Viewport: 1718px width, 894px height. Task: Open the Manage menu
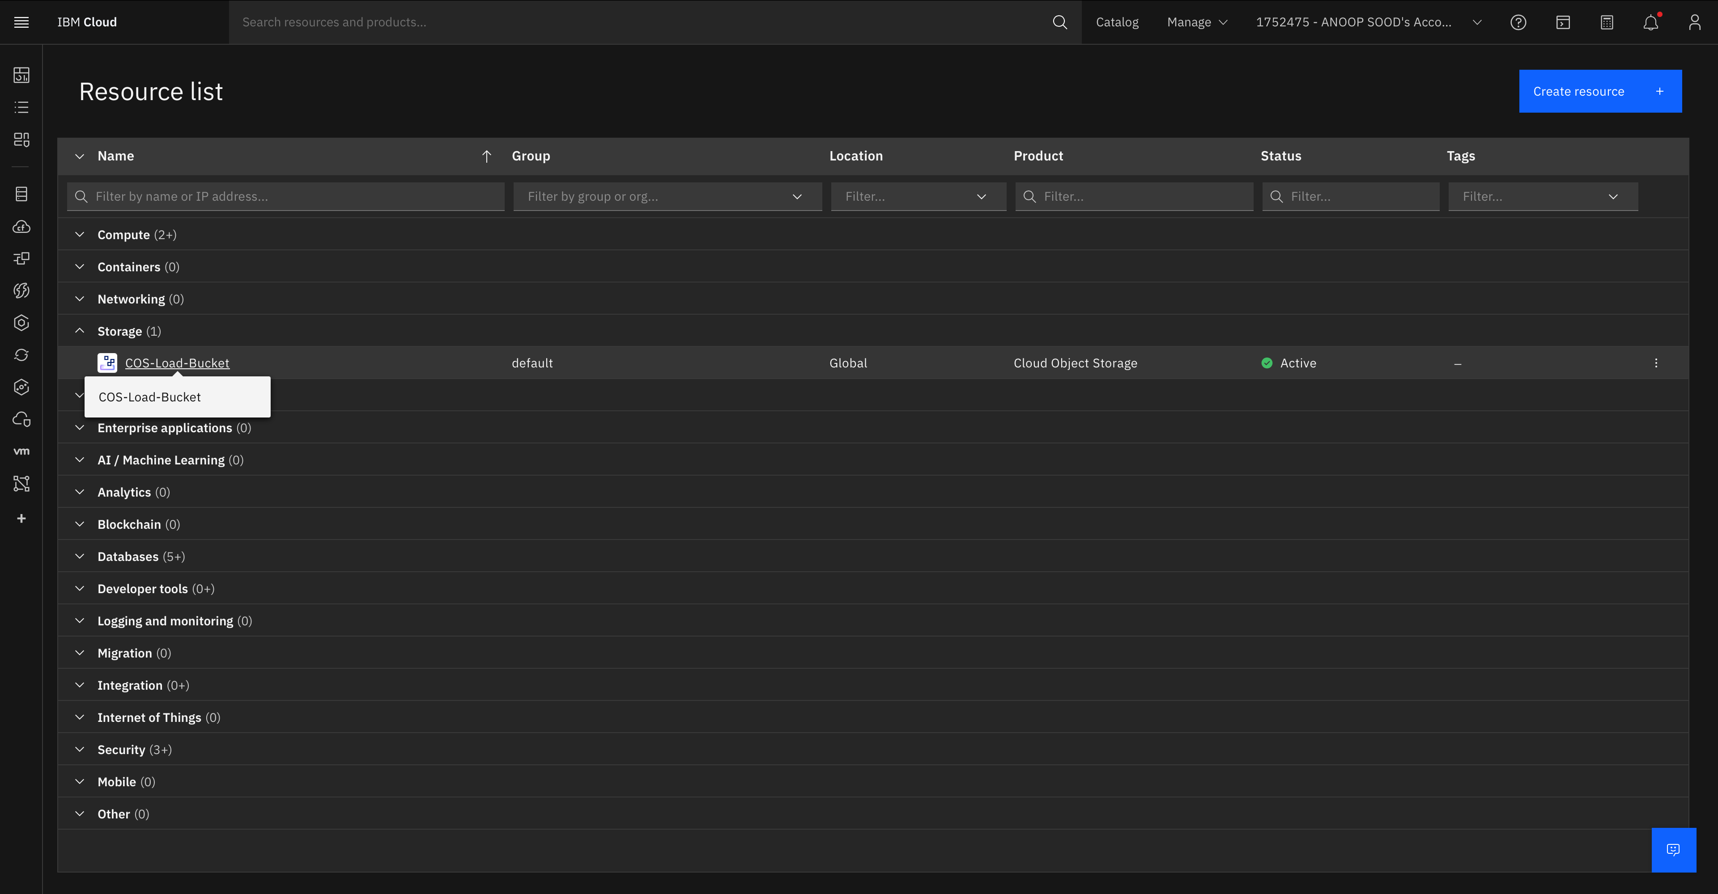1196,22
